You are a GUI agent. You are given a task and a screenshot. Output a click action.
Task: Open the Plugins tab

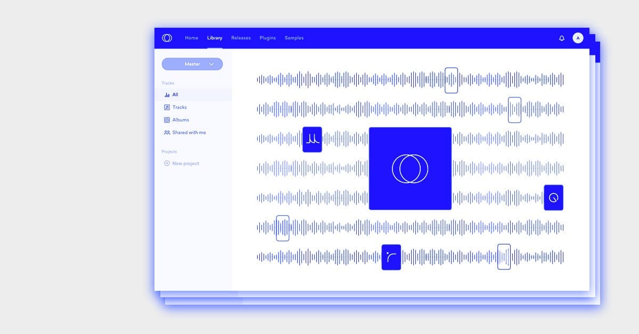[x=267, y=38]
